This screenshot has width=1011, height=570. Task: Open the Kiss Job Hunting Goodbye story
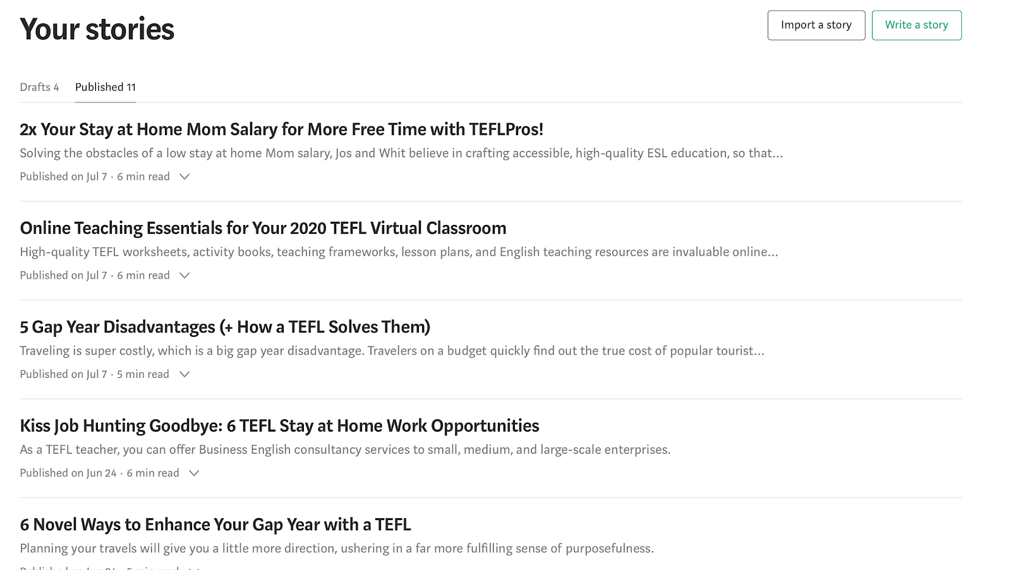coord(279,425)
